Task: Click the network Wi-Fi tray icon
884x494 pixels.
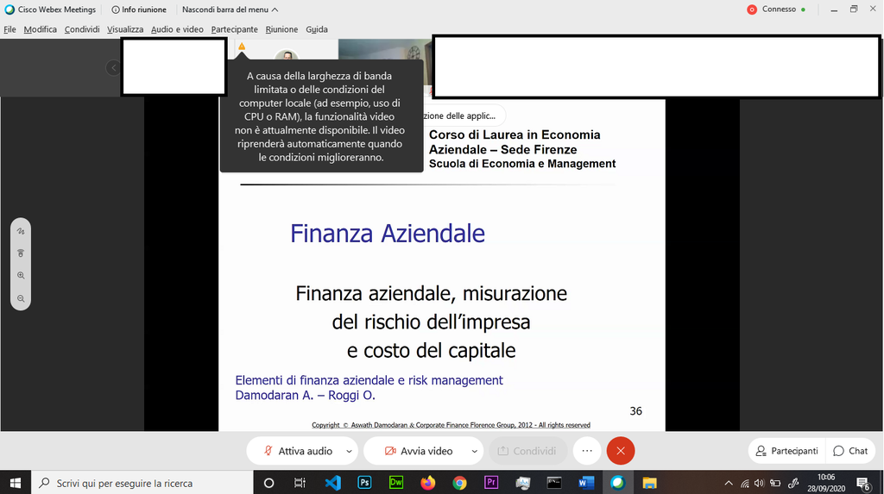Action: (x=745, y=483)
